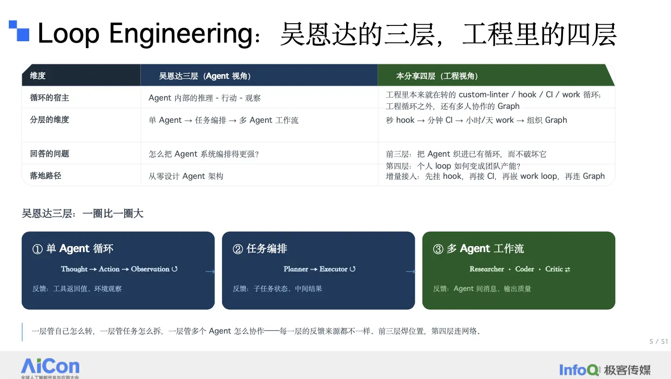Click the loop symbol after Executor
Image resolution: width=671 pixels, height=379 pixels.
pos(353,269)
